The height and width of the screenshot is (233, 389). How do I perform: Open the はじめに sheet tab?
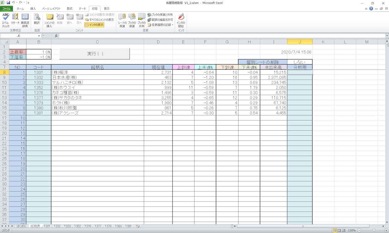tap(22, 226)
